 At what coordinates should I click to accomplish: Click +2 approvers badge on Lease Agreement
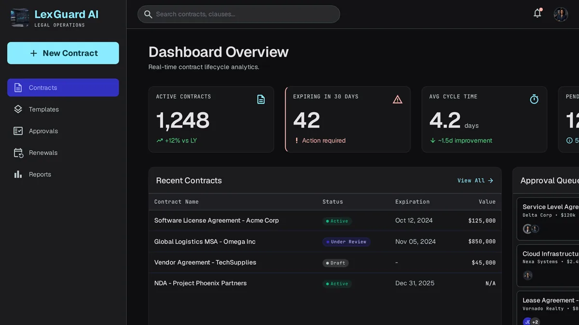[535, 322]
